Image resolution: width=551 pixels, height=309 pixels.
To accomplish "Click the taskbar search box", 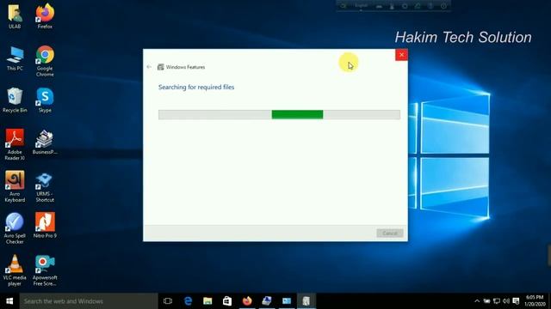I will click(x=89, y=301).
